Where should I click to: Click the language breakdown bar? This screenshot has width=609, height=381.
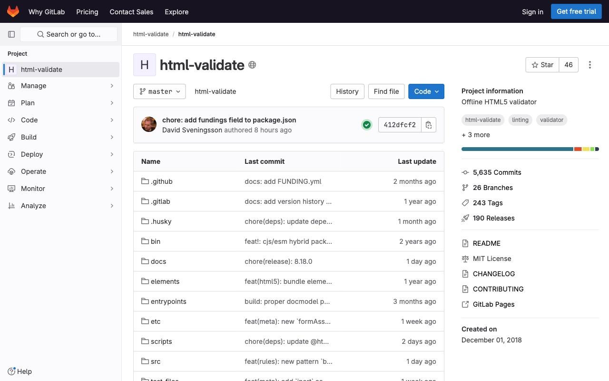pyautogui.click(x=530, y=149)
